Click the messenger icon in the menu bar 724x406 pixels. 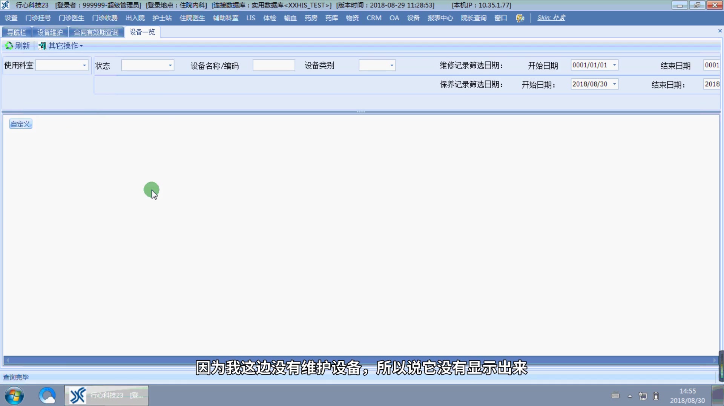pos(520,18)
